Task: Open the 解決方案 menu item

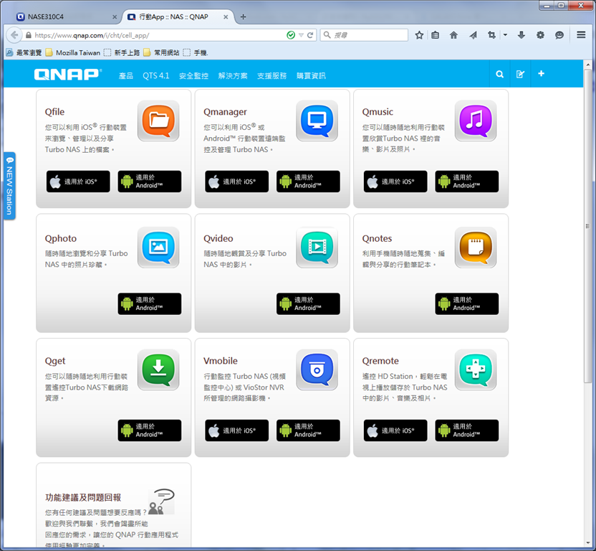Action: click(233, 76)
